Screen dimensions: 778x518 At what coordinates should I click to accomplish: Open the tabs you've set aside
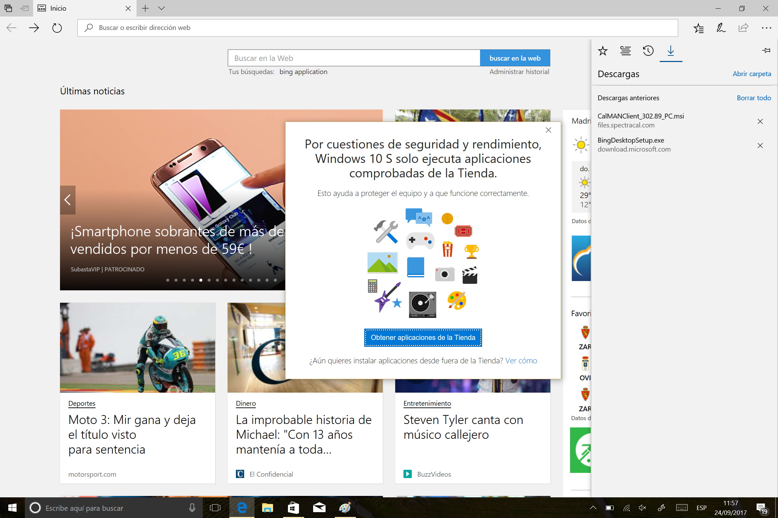[x=8, y=8]
